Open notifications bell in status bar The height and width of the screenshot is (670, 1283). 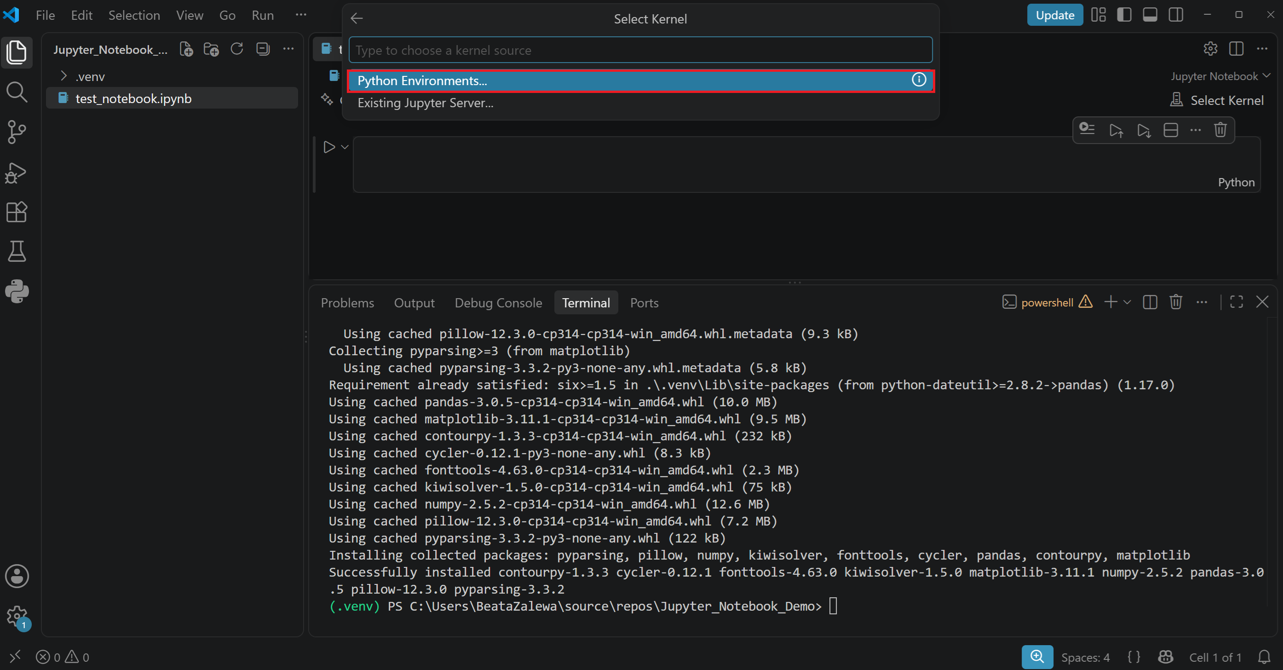pyautogui.click(x=1264, y=657)
